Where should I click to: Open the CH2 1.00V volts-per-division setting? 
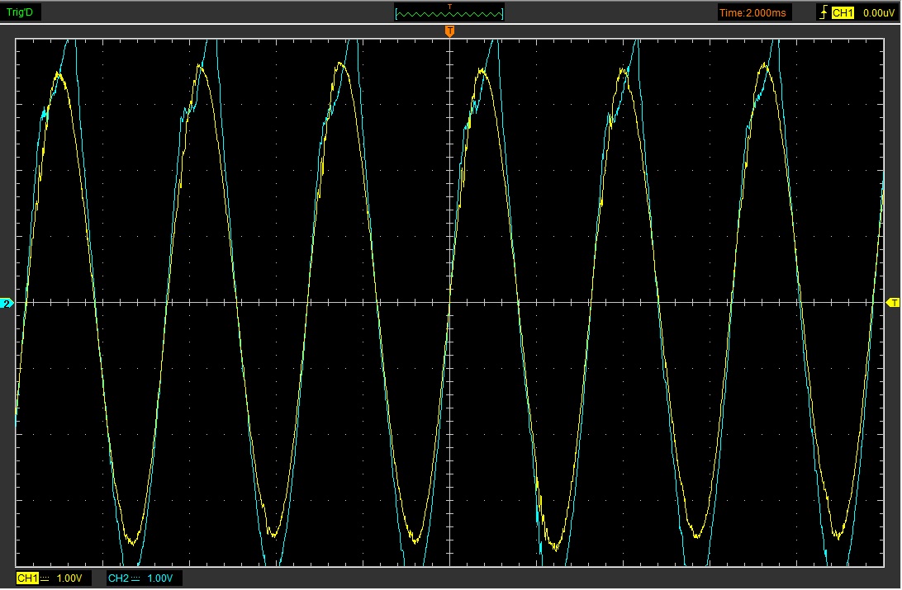pos(160,578)
